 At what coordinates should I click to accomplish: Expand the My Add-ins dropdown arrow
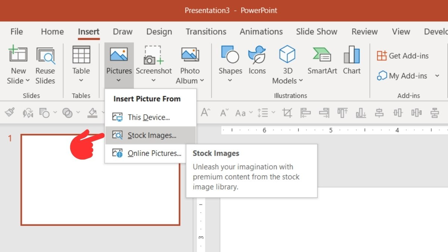tap(437, 76)
